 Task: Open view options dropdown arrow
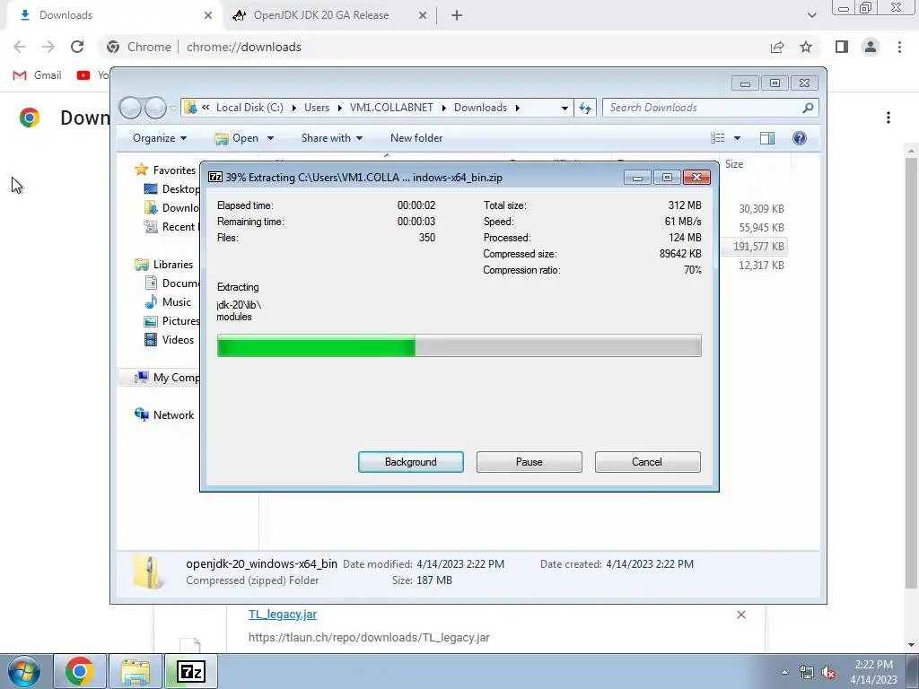(737, 138)
